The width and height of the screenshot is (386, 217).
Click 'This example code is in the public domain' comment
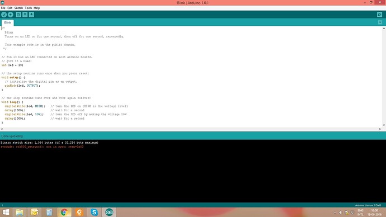tap(40, 45)
